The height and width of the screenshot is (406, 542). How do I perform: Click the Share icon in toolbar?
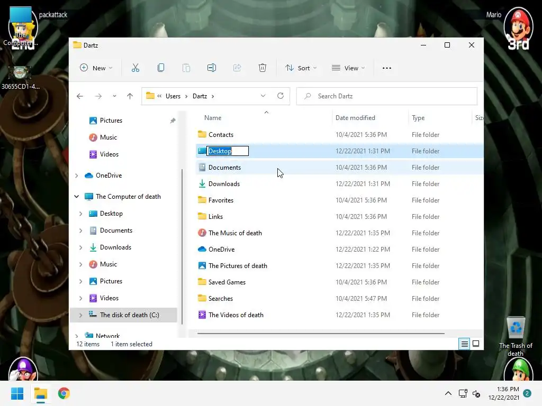pyautogui.click(x=237, y=68)
